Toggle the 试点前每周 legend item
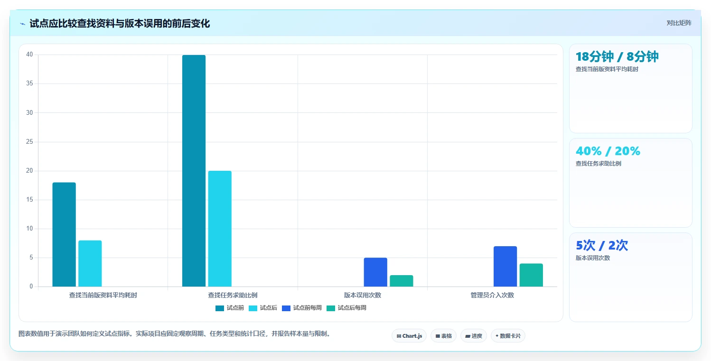This screenshot has width=711, height=361. 302,308
